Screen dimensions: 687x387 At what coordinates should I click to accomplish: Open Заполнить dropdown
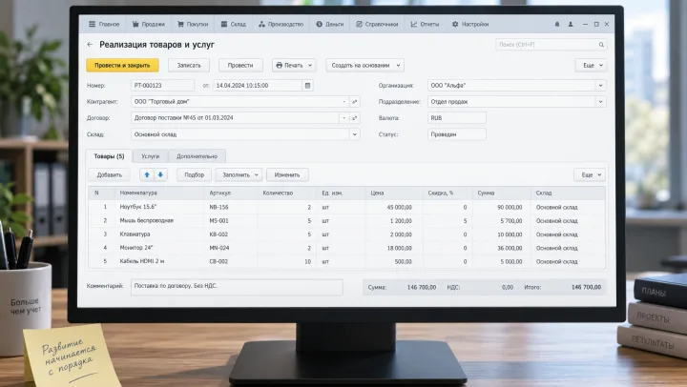pyautogui.click(x=239, y=174)
